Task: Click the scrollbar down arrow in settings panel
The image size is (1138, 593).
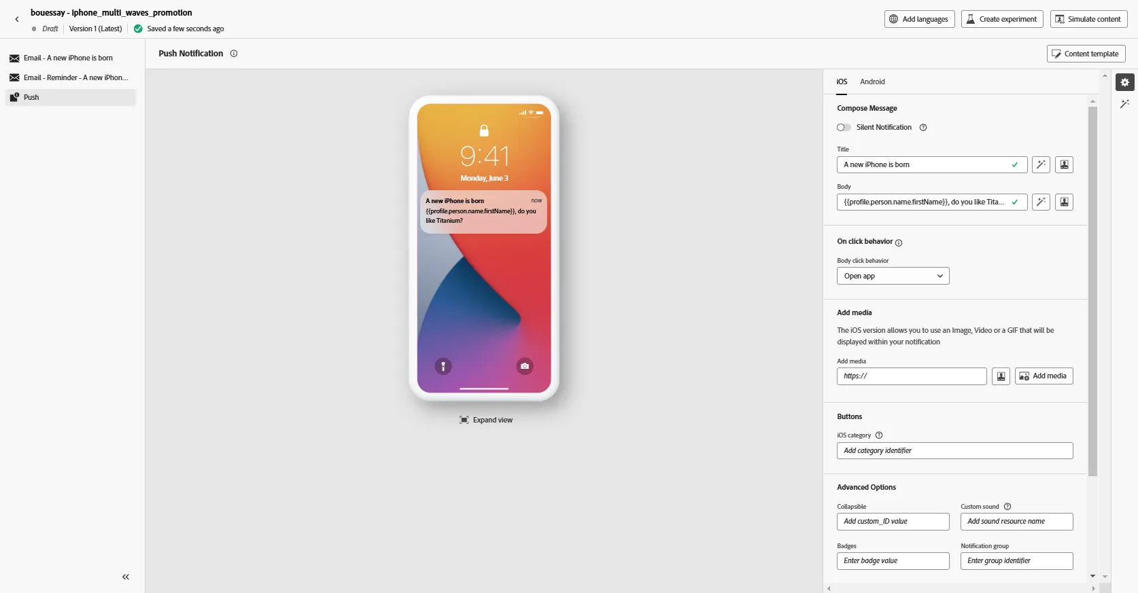Action: pos(1092,576)
